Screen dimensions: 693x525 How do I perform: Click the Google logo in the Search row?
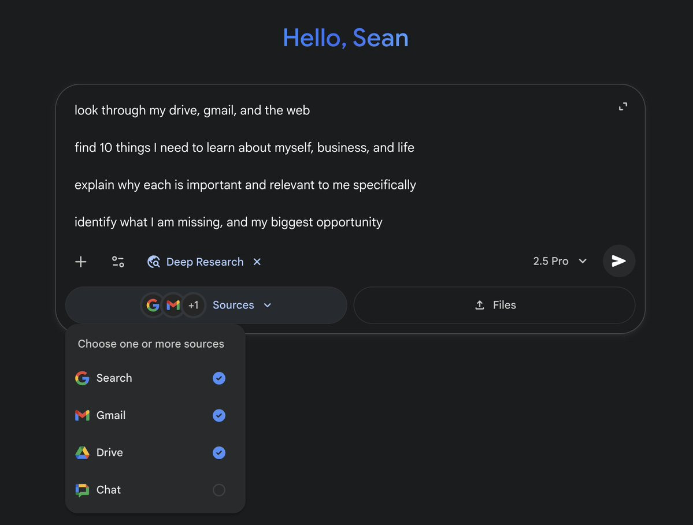(x=82, y=378)
